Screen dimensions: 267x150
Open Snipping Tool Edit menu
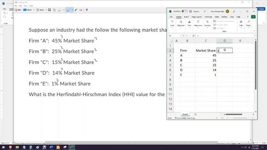pyautogui.click(x=20, y=6)
